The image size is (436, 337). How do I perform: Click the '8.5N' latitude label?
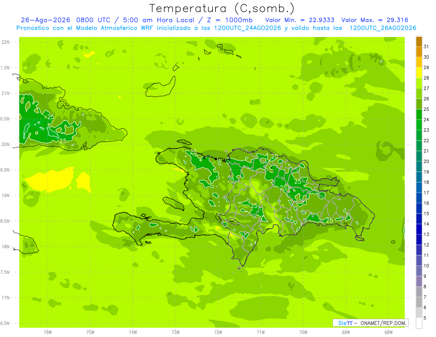[5, 221]
